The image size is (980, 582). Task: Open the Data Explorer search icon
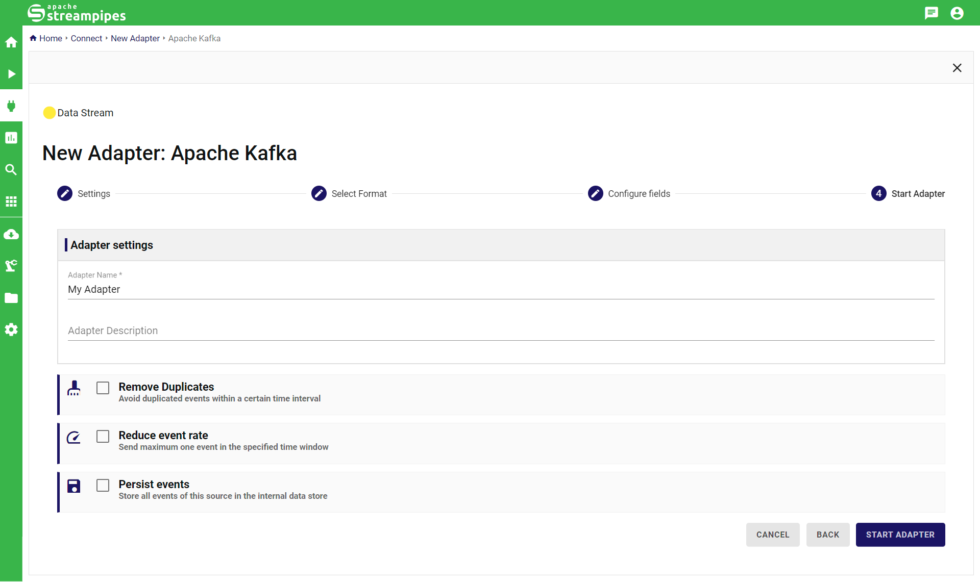[11, 170]
